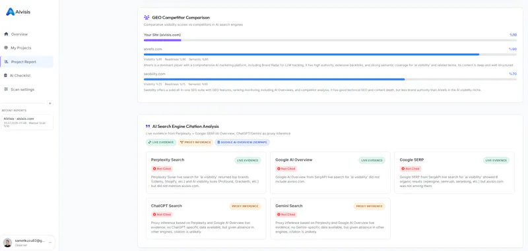Click the user avatar picture

click(x=7, y=242)
